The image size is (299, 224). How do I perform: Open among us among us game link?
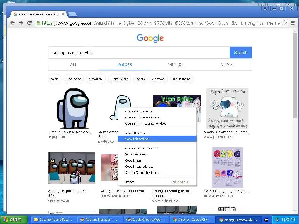(x=227, y=132)
